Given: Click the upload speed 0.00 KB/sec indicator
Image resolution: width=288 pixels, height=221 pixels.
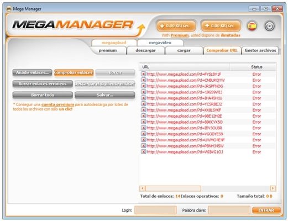Looking at the screenshot, I should point(221,26).
